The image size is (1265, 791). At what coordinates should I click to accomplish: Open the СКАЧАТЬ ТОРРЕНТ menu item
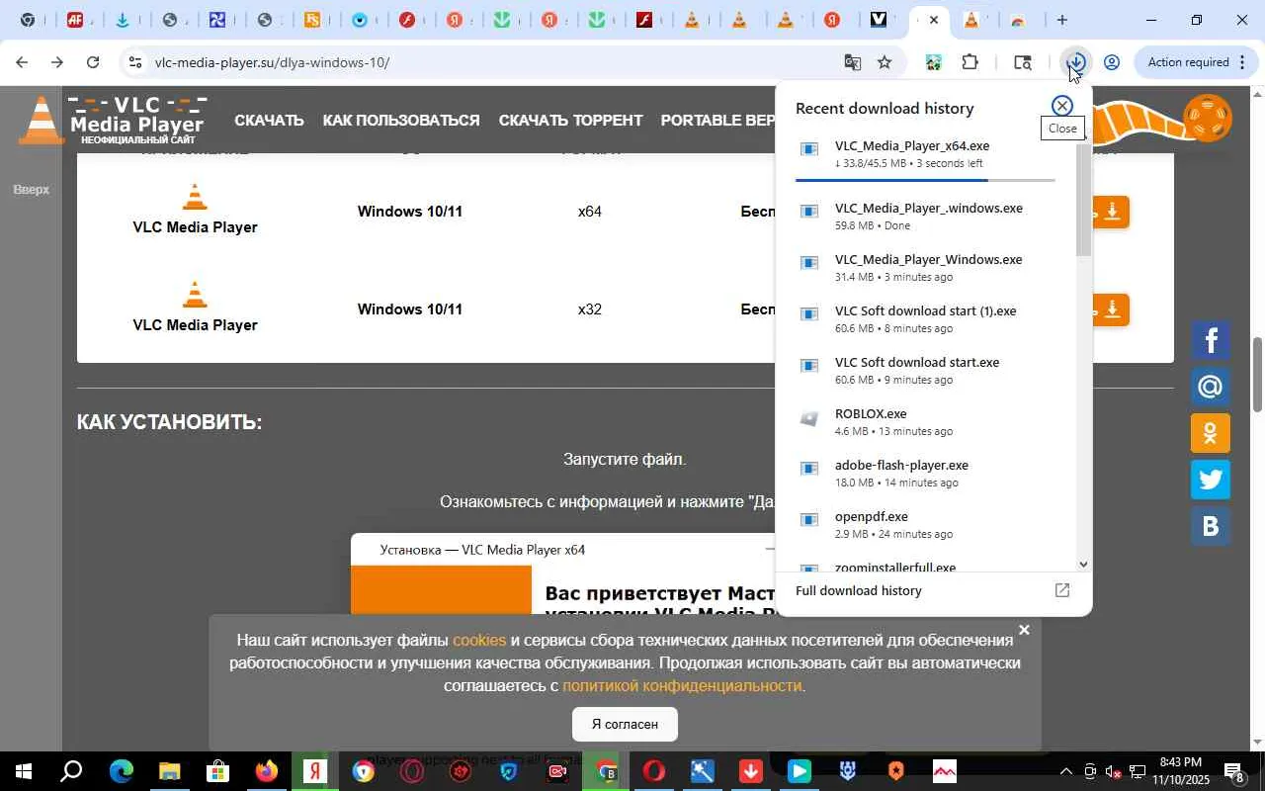click(570, 121)
